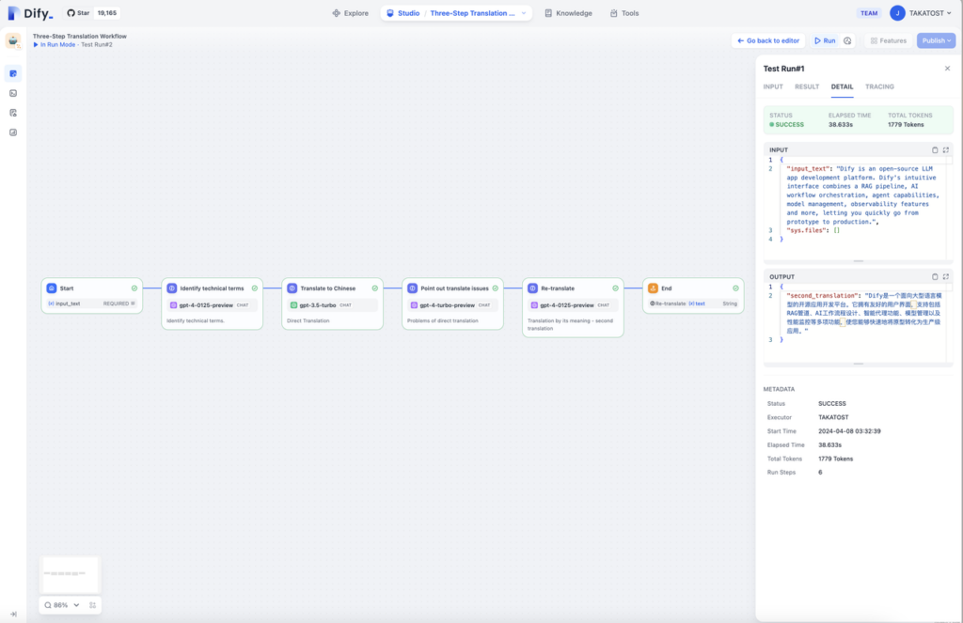
Task: Open the Publish dropdown
Action: click(x=936, y=40)
